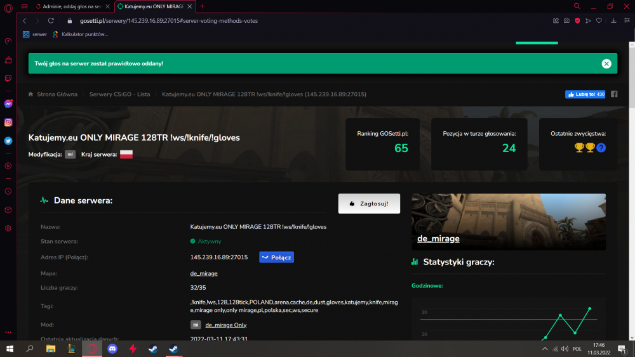Screen dimensions: 635x357
Task: Click the address bar URL field
Action: point(169,21)
